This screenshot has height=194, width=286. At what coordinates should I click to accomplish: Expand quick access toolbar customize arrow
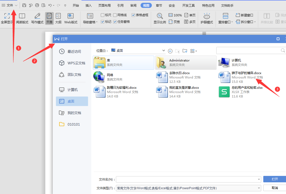pyautogui.click(x=65, y=6)
